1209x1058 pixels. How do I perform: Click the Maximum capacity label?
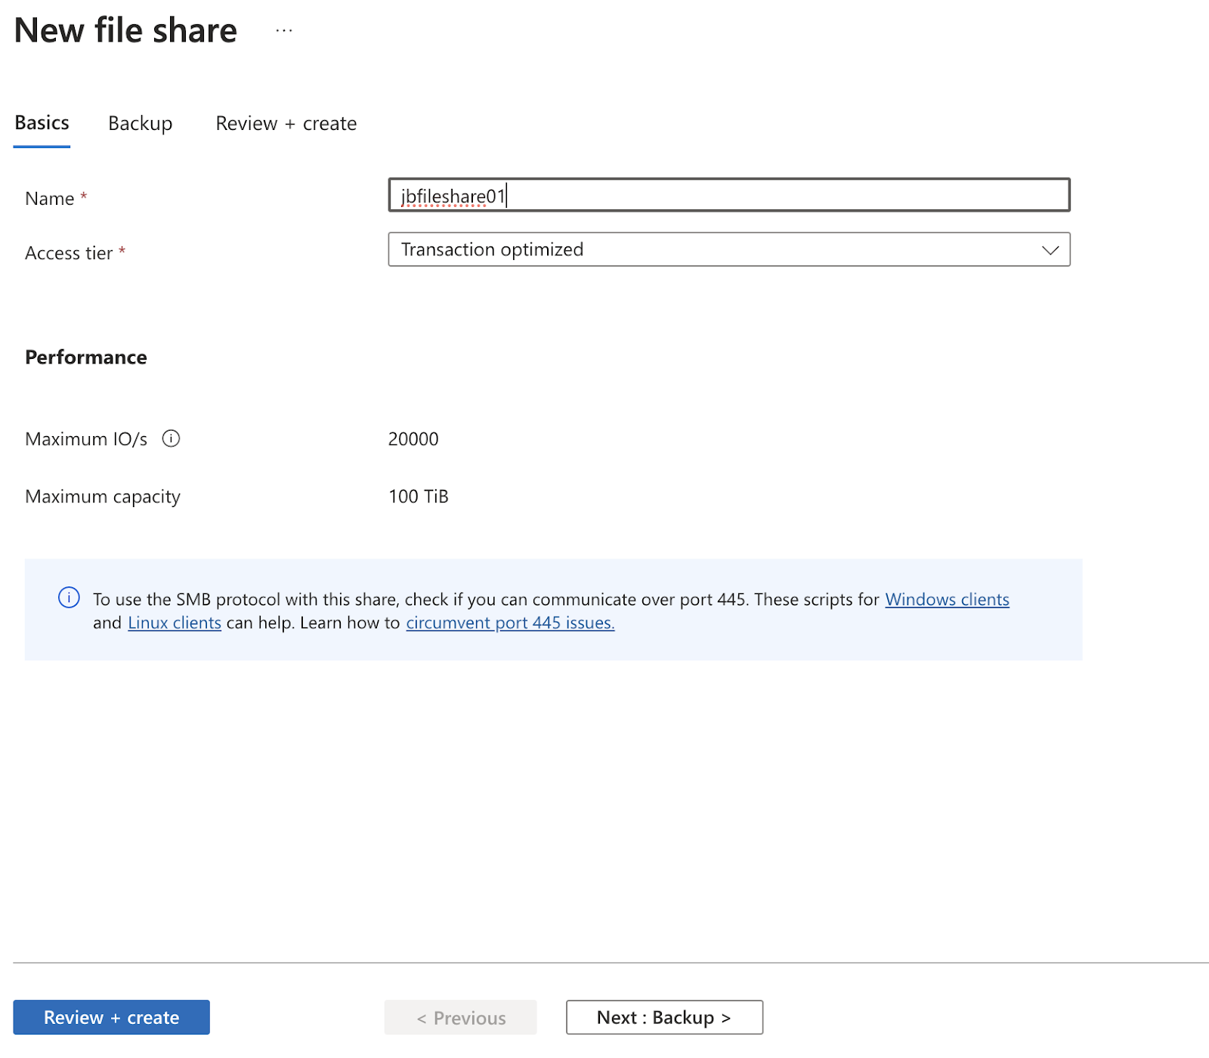103,497
